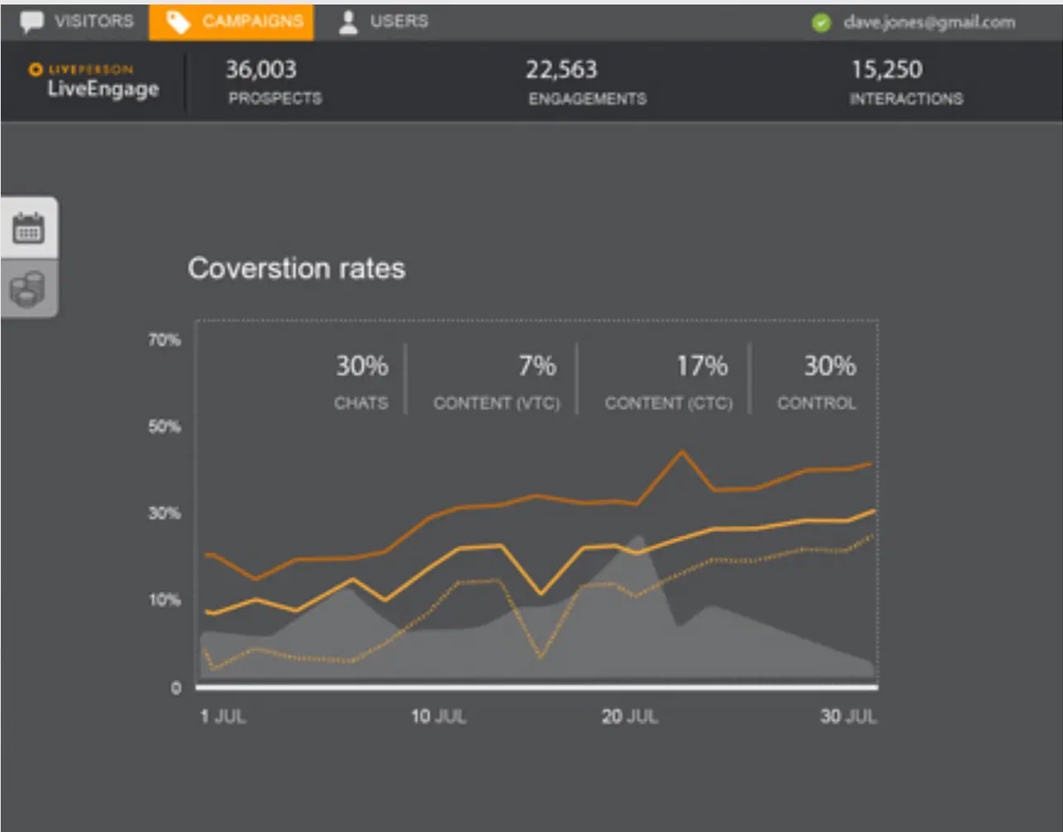Image resolution: width=1063 pixels, height=832 pixels.
Task: Click the Visitors speech bubble icon
Action: 32,22
